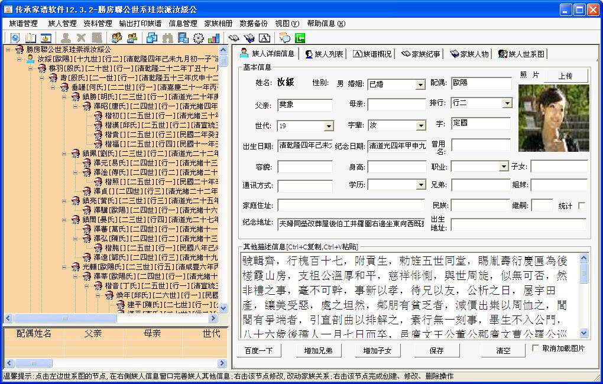Click the two-people group toolbar icon

pyautogui.click(x=116, y=38)
